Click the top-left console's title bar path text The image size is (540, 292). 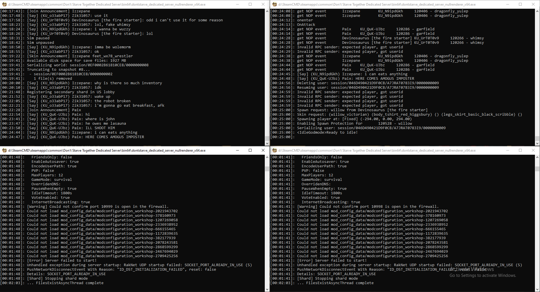click(x=107, y=4)
